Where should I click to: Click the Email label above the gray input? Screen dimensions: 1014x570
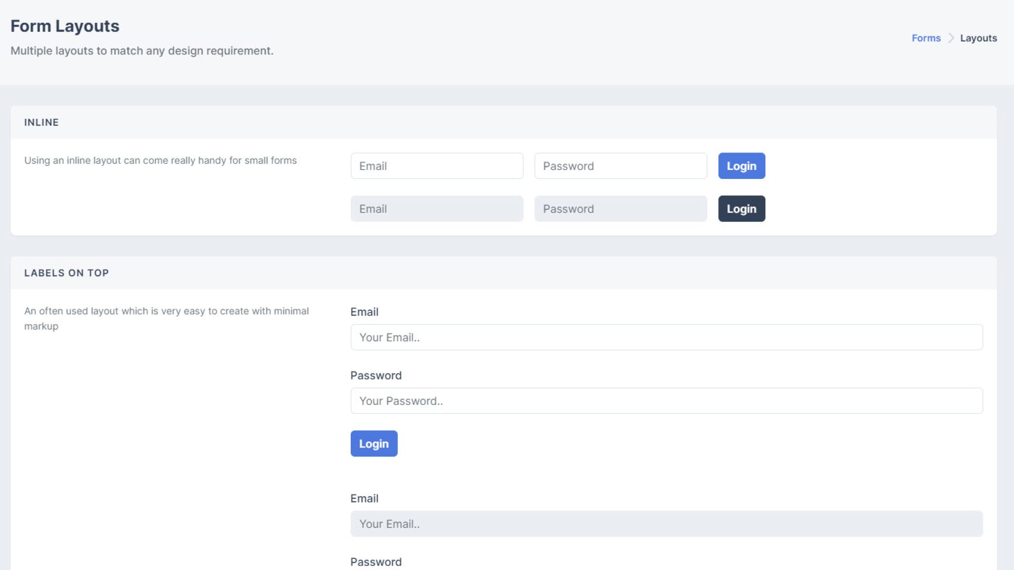pyautogui.click(x=364, y=499)
